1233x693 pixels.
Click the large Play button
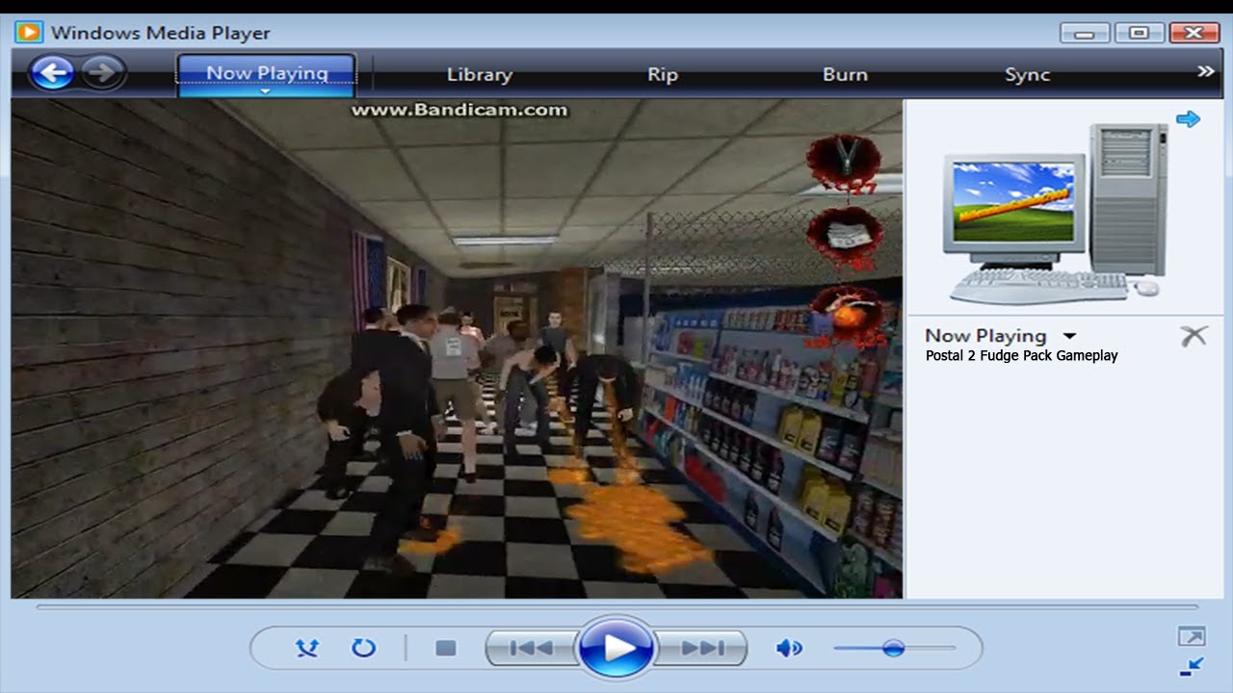pos(616,648)
